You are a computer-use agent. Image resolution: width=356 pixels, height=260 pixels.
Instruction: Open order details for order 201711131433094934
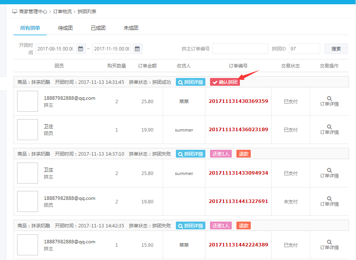(329, 173)
